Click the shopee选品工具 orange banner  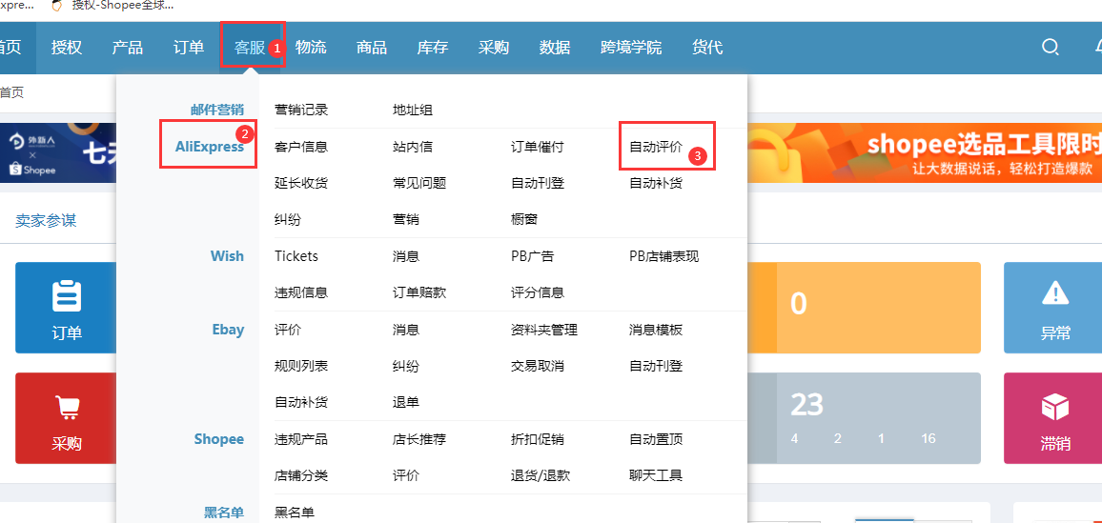(x=925, y=152)
